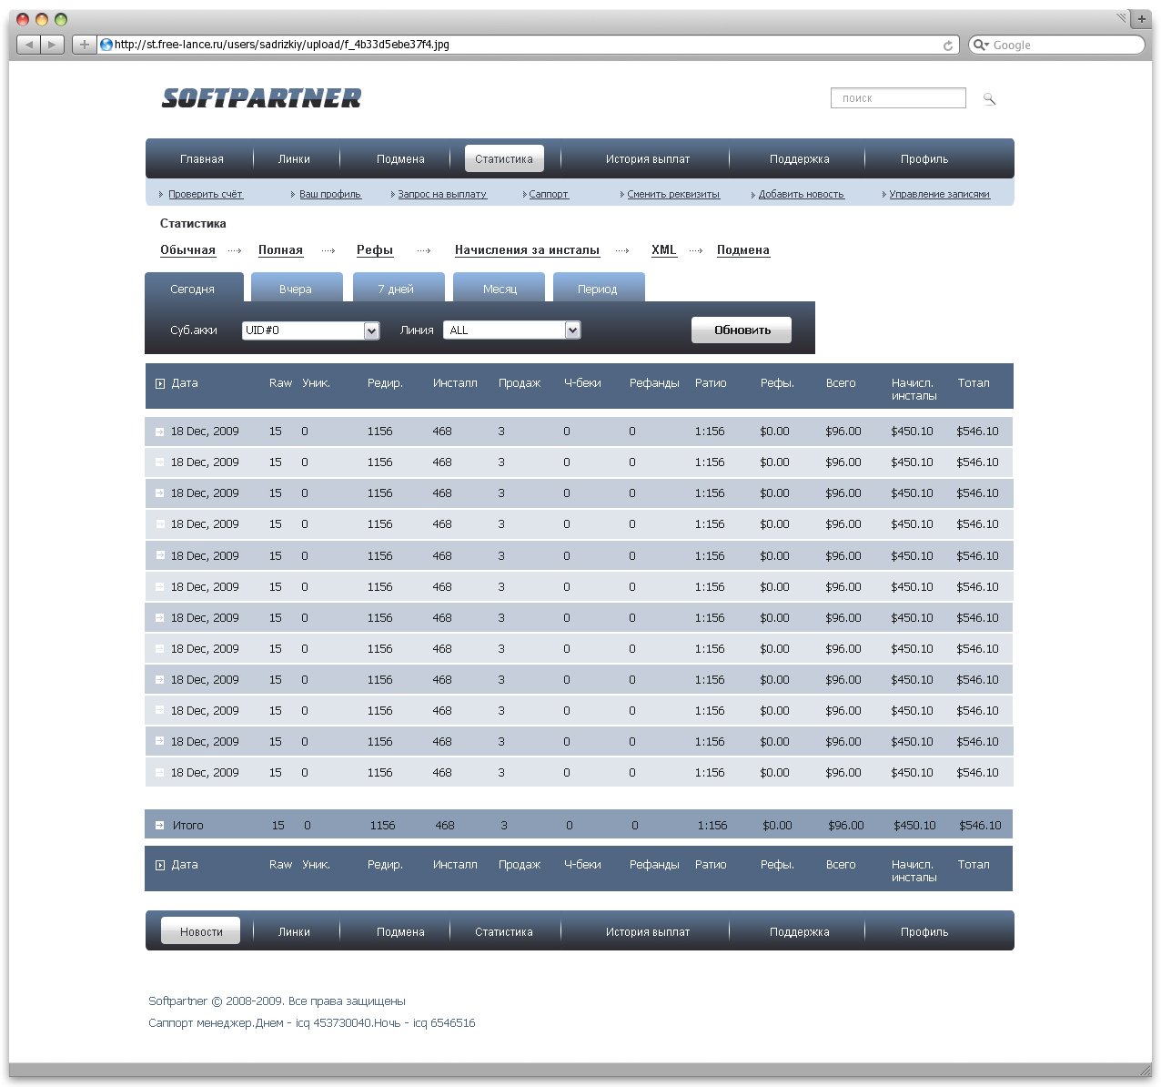
Task: Open Линки in the top navigation
Action: 295,158
